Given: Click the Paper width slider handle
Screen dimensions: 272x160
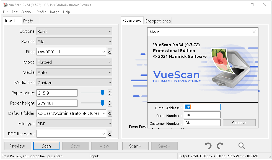Looking at the screenshot, I should click(x=103, y=93).
